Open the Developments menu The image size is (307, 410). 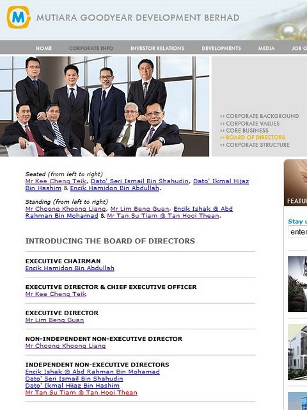221,49
